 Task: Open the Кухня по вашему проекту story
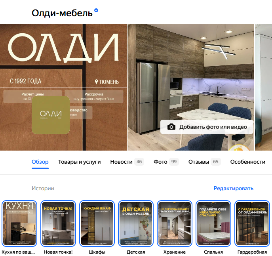(19, 224)
